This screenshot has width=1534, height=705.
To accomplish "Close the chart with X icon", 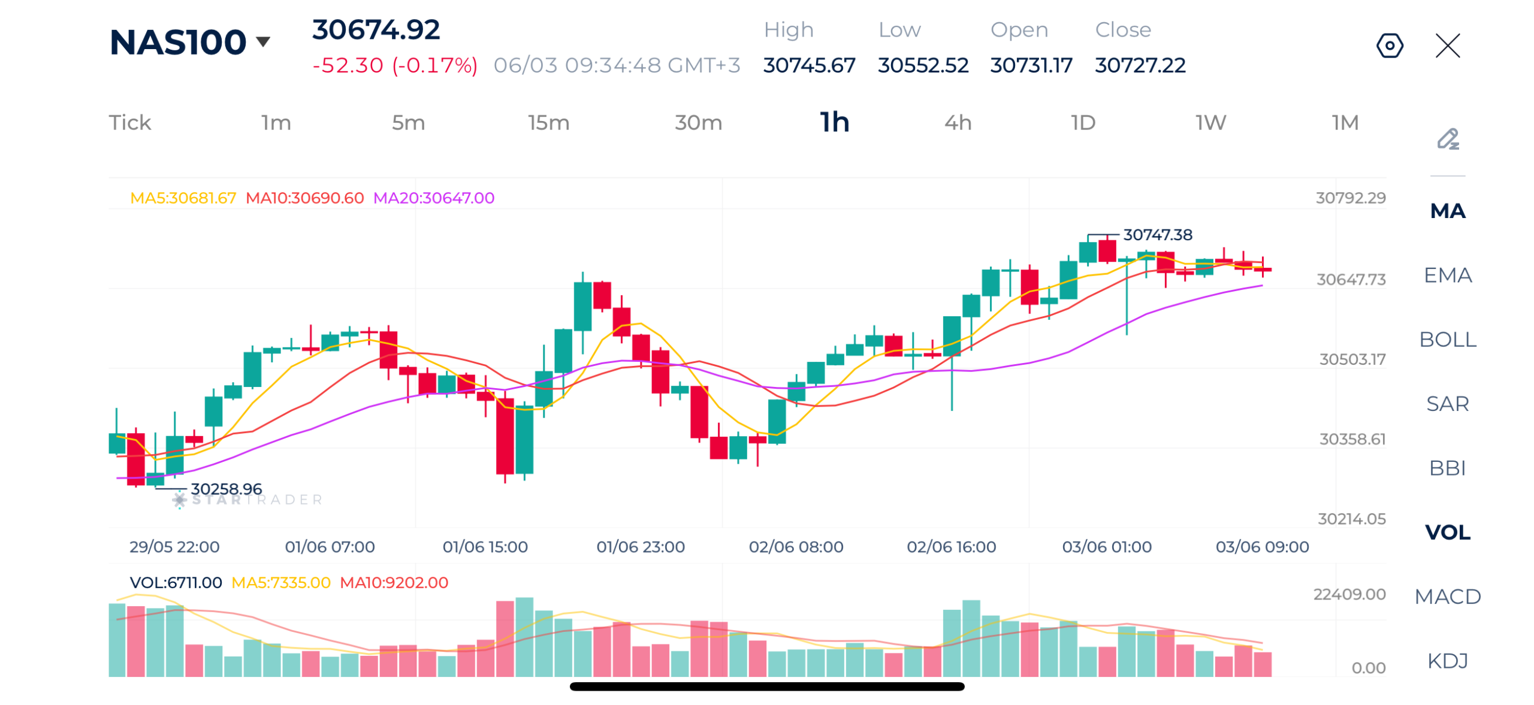I will tap(1447, 46).
